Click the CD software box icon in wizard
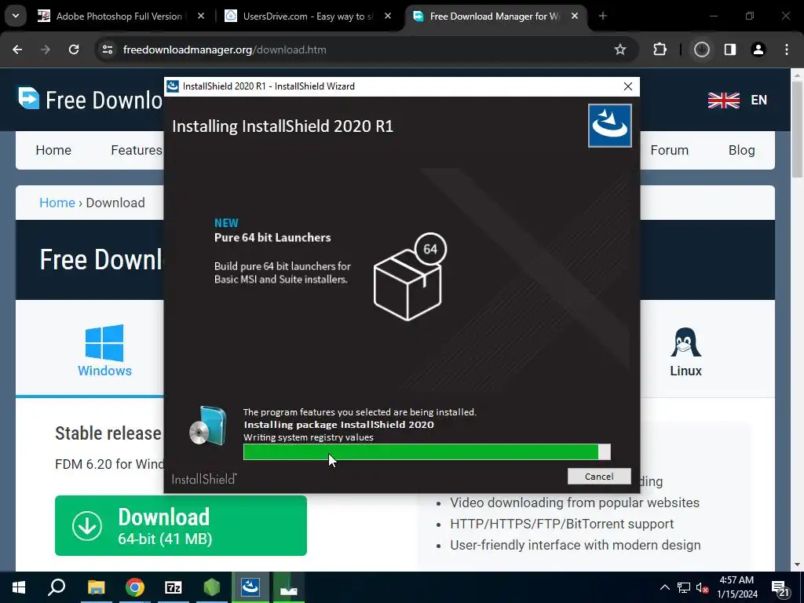 pyautogui.click(x=207, y=426)
